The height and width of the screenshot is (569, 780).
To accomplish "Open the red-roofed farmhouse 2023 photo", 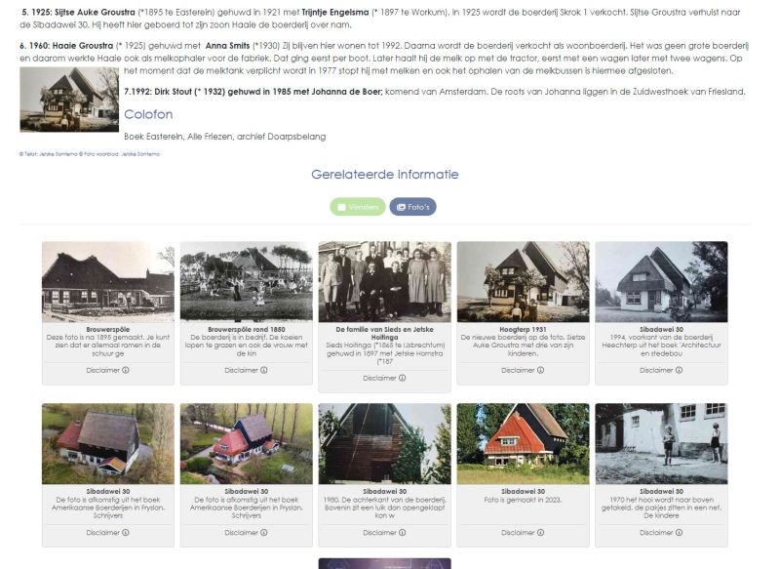I will click(523, 443).
